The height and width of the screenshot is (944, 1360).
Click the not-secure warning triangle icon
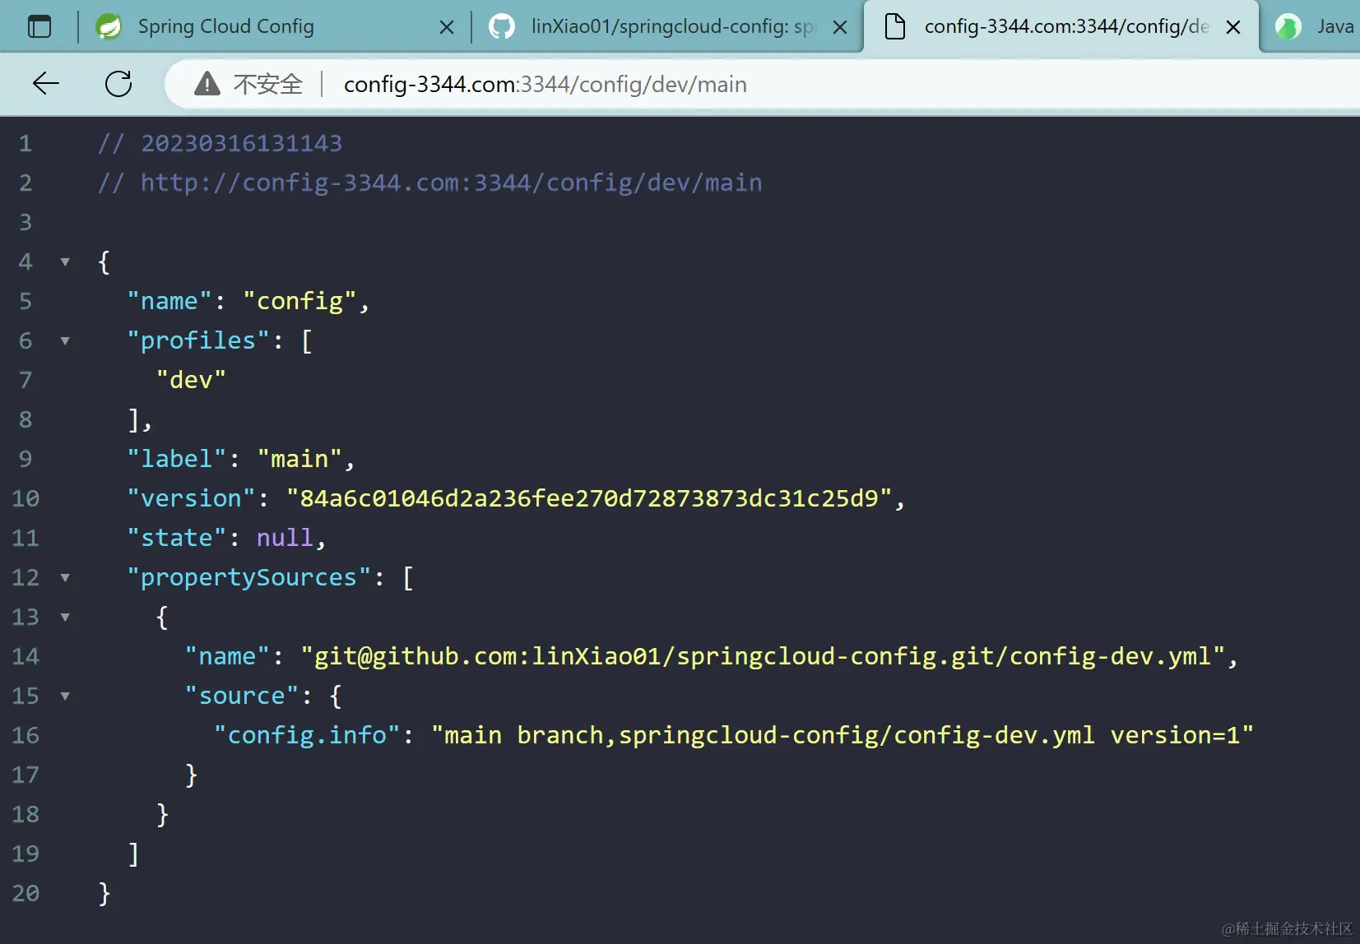[x=207, y=83]
